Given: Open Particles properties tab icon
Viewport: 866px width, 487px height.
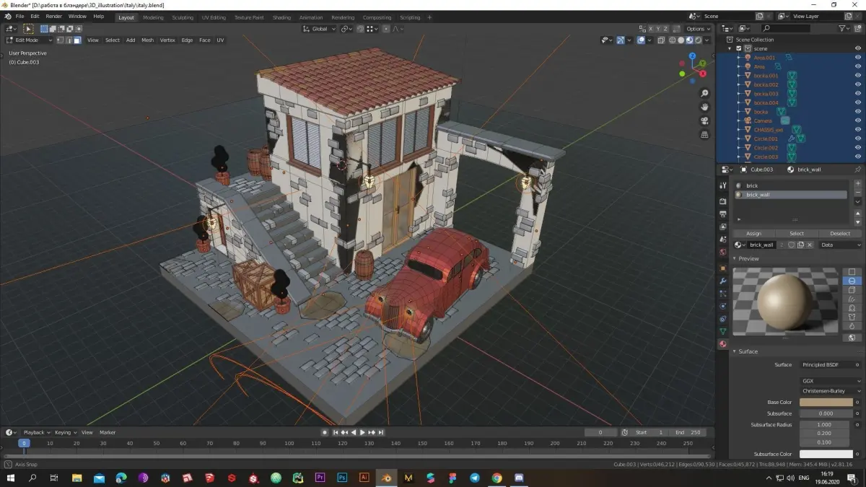Looking at the screenshot, I should point(723,294).
